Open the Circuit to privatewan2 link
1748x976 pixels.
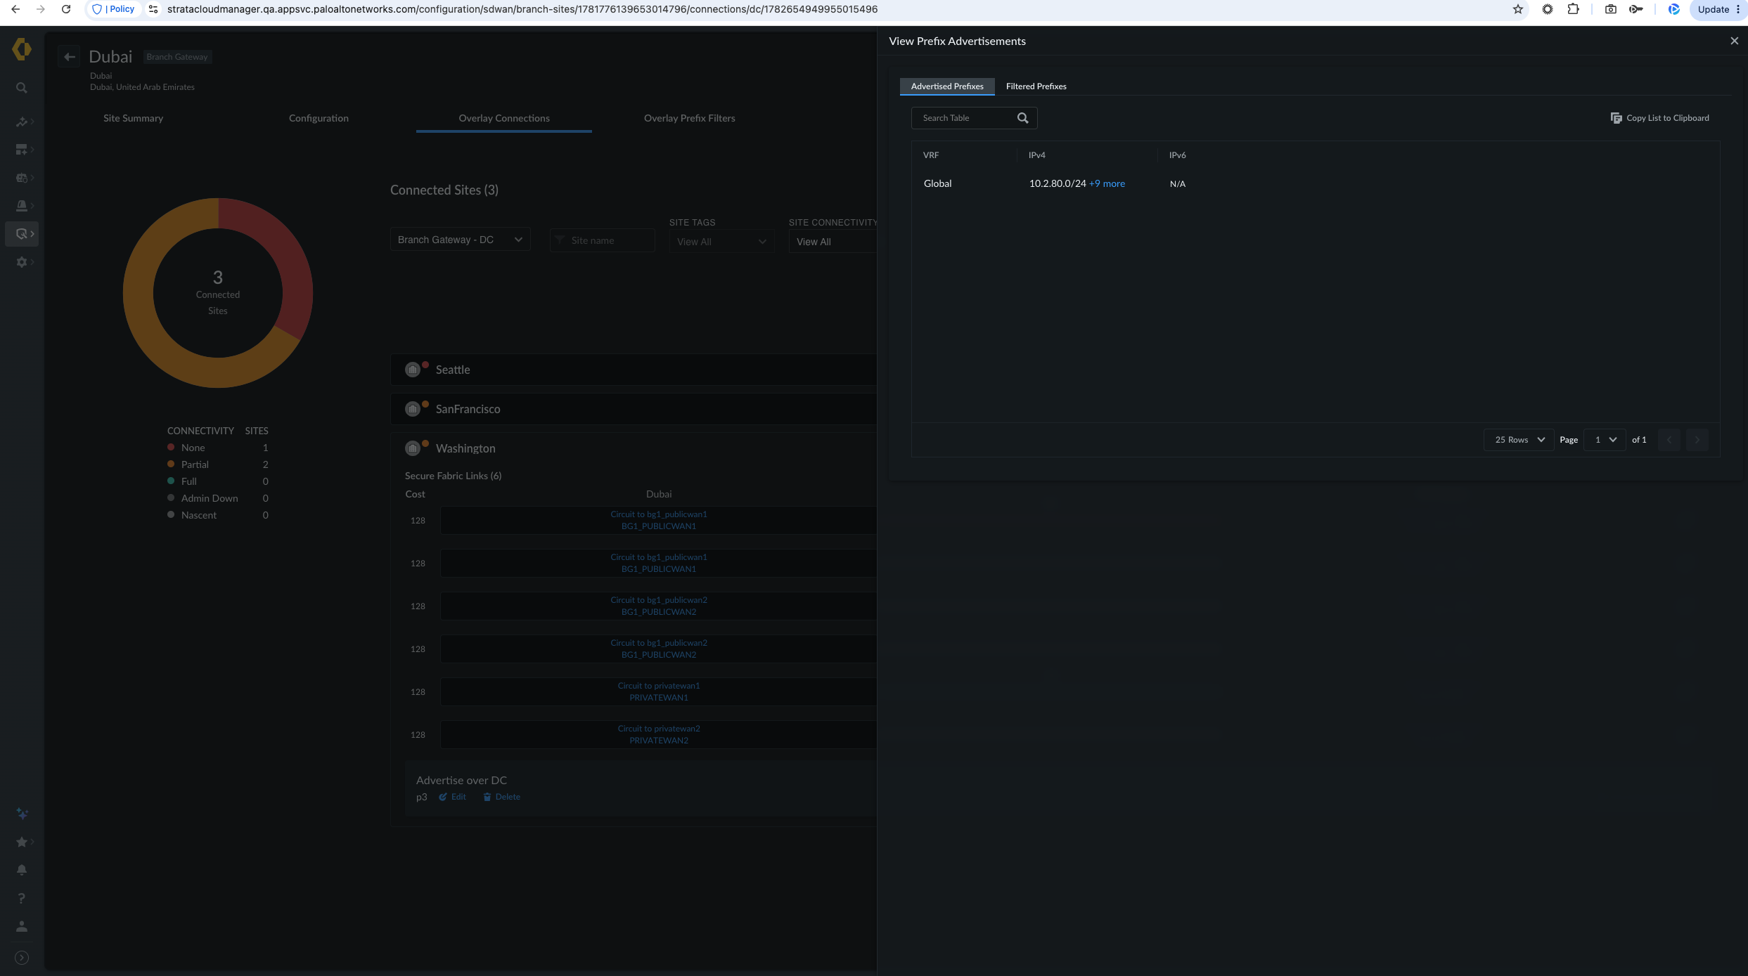[x=659, y=729]
